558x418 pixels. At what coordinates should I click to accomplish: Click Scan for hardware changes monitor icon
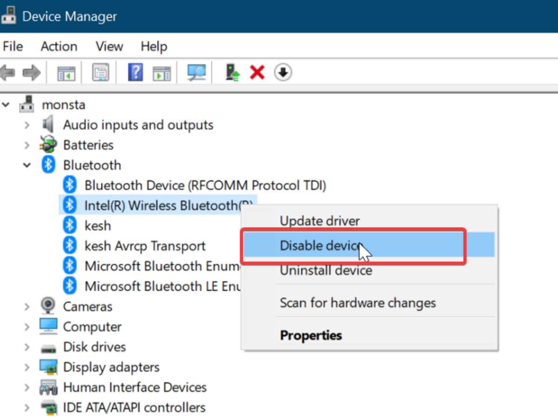(x=196, y=72)
